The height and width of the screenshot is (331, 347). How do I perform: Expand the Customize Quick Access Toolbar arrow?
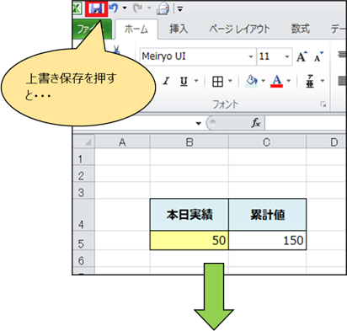[180, 9]
